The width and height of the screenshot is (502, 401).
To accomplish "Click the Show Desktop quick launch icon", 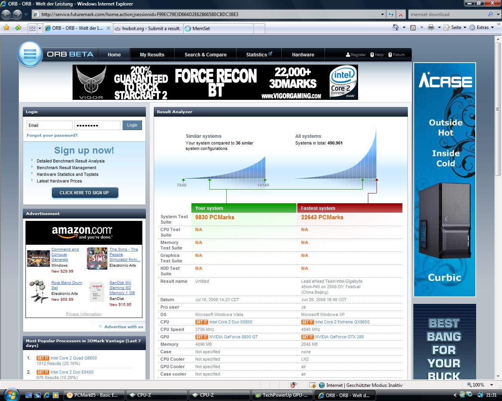I will tap(28, 395).
